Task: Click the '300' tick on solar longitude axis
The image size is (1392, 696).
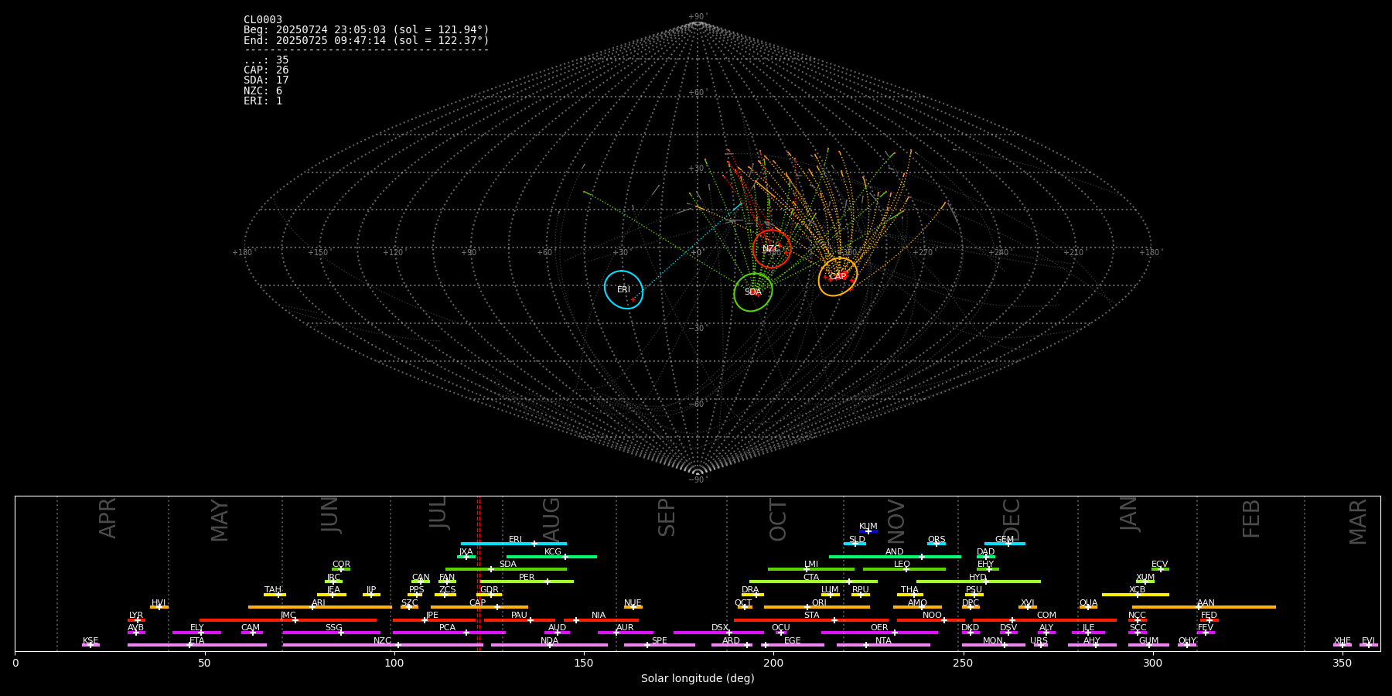Action: (1152, 663)
